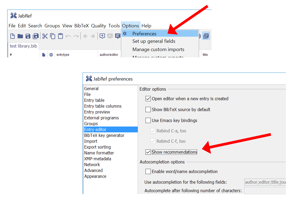Uncheck Show recommendations
Viewport: 304px width, 206px height.
(x=148, y=152)
